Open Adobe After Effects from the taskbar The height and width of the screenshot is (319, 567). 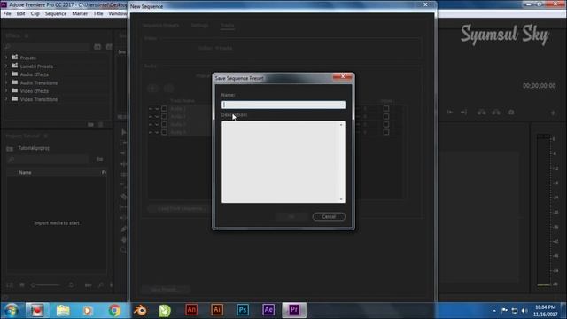pyautogui.click(x=268, y=310)
